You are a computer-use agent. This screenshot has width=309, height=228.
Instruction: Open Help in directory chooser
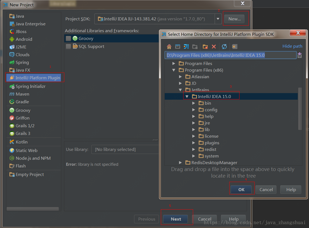click(x=291, y=190)
